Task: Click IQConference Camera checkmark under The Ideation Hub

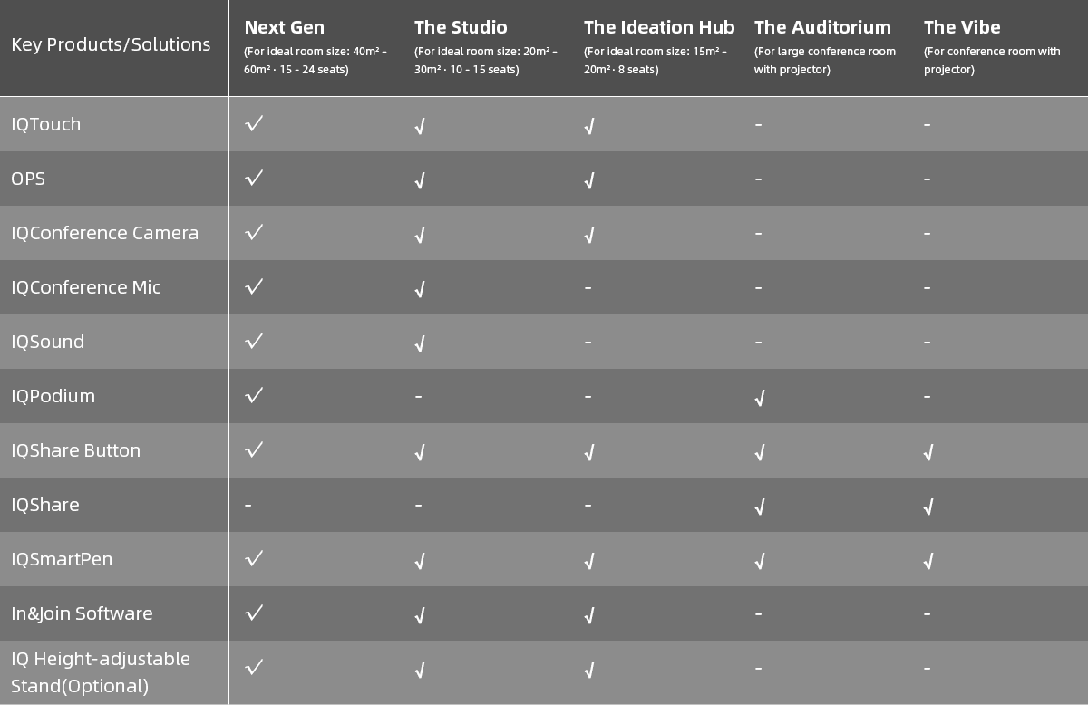Action: click(589, 235)
